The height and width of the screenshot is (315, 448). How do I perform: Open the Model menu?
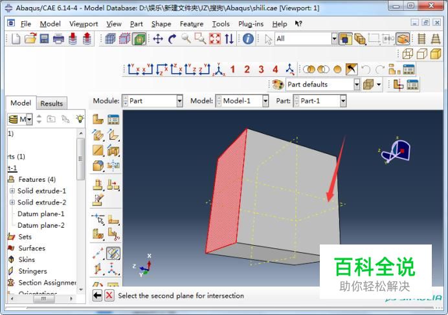click(x=50, y=24)
